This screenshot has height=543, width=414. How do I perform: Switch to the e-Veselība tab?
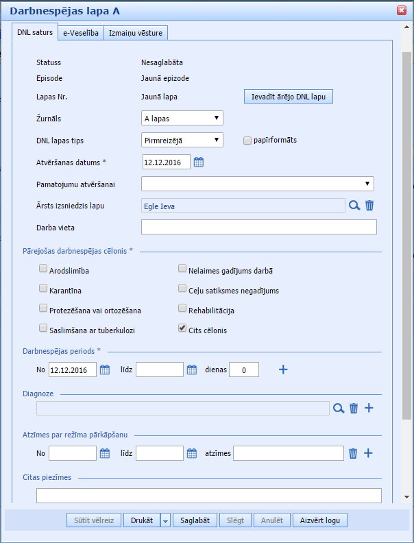click(81, 32)
